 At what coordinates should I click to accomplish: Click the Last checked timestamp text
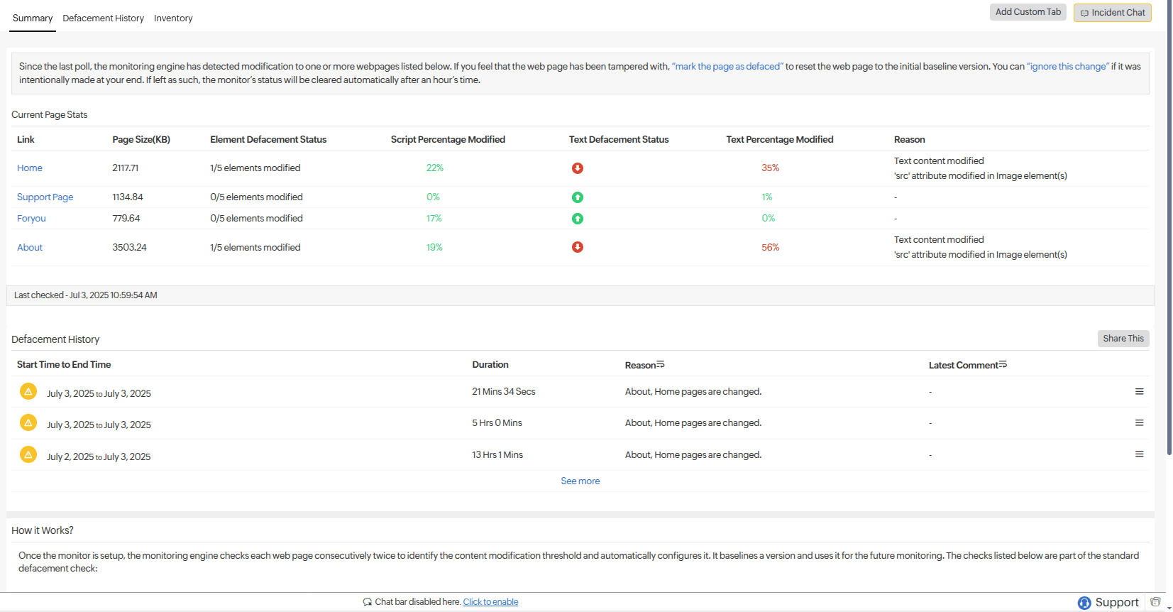(86, 295)
